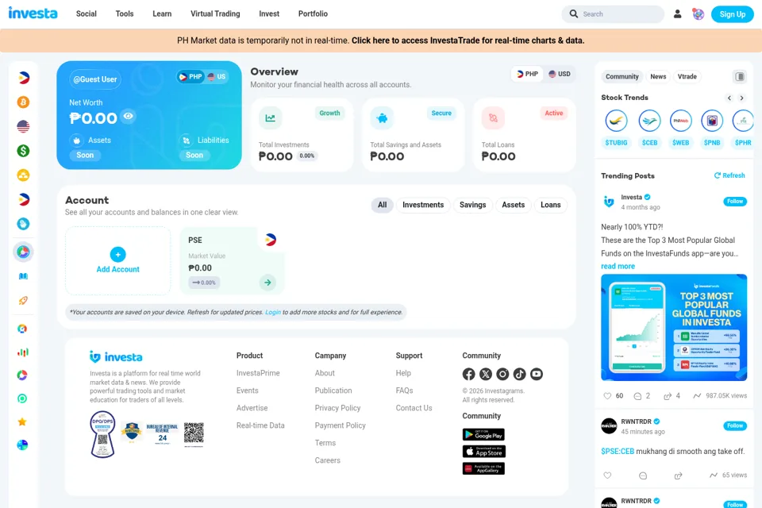This screenshot has width=762, height=508.
Task: Follow the Investa account
Action: [734, 202]
